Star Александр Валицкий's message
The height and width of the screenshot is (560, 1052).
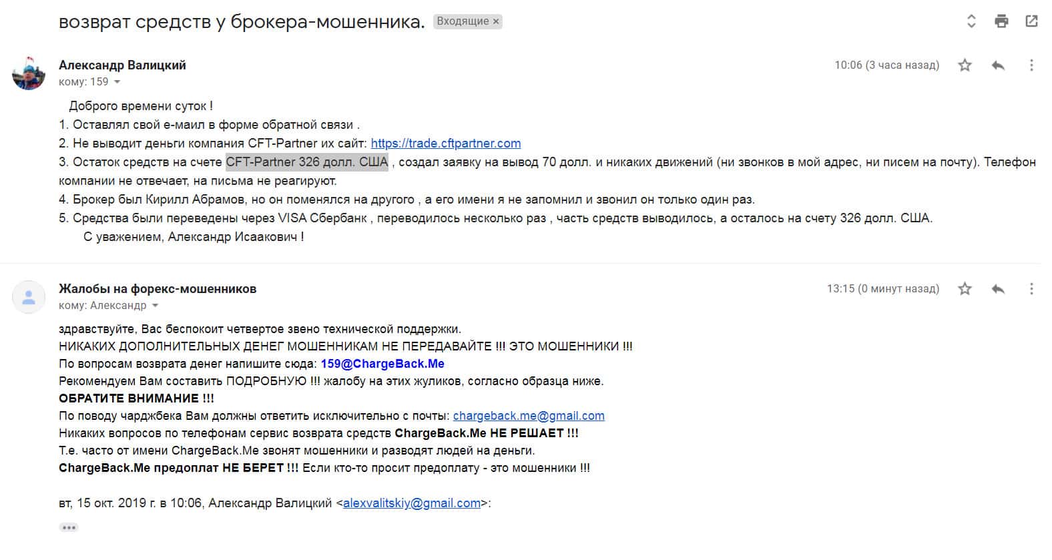click(x=965, y=65)
